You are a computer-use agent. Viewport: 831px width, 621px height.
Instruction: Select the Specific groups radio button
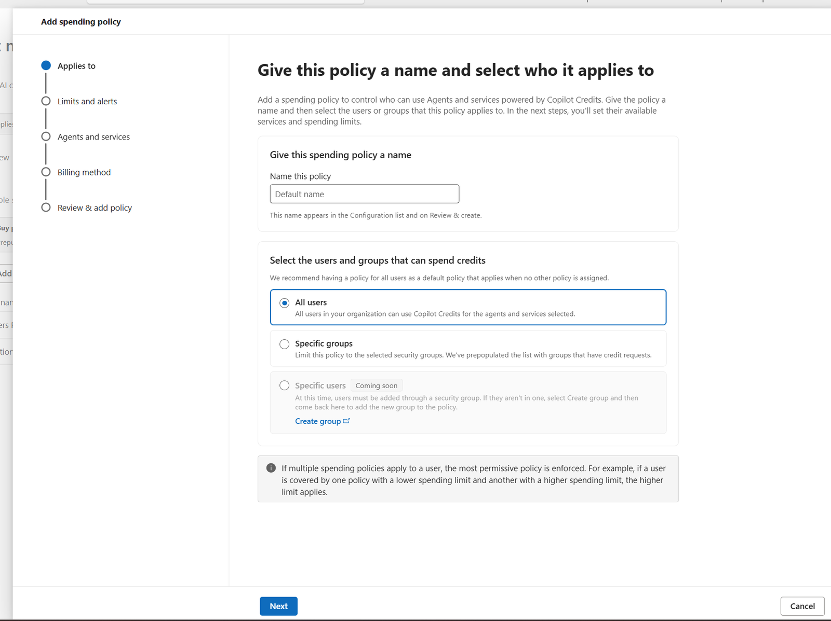pyautogui.click(x=285, y=344)
